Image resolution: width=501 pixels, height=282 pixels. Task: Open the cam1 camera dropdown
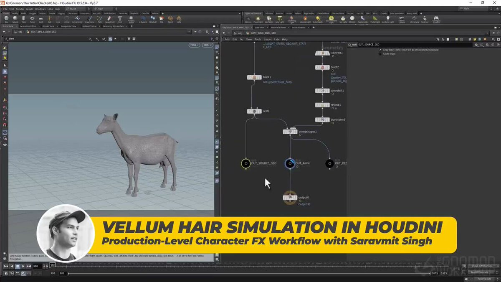point(207,45)
